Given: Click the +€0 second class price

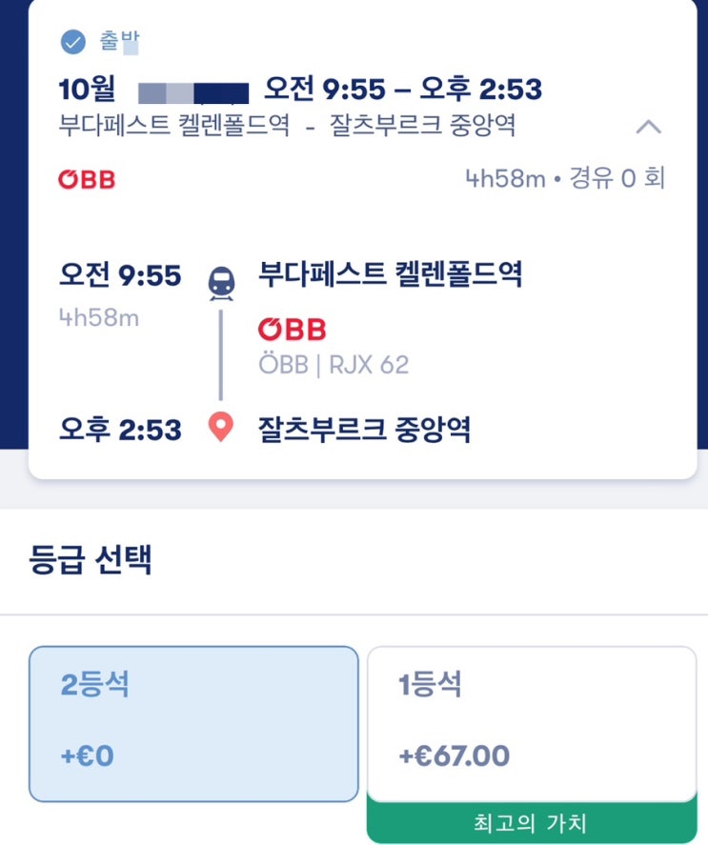Looking at the screenshot, I should [x=87, y=756].
